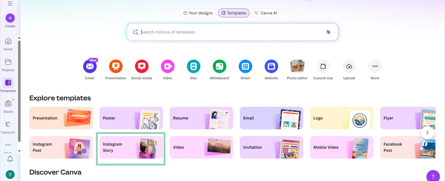
Task: Click the Discover Canva heading
Action: (x=55, y=172)
